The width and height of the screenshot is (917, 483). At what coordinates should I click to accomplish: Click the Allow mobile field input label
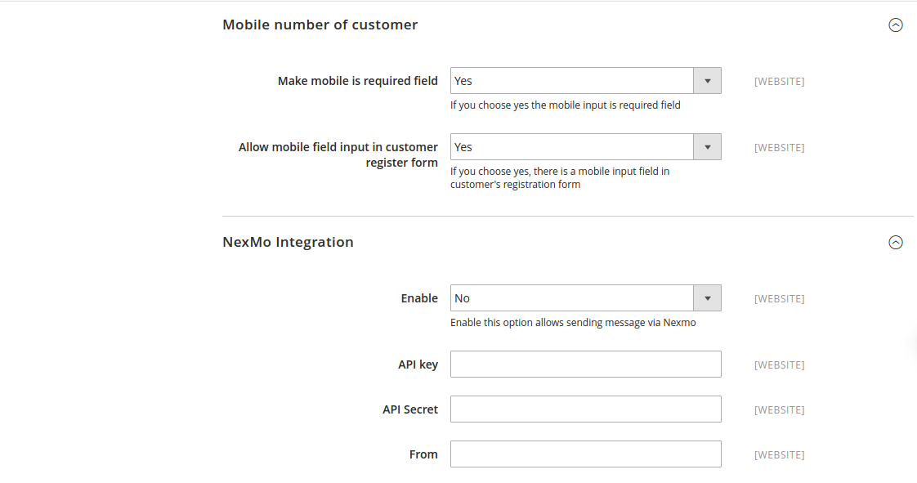(338, 154)
